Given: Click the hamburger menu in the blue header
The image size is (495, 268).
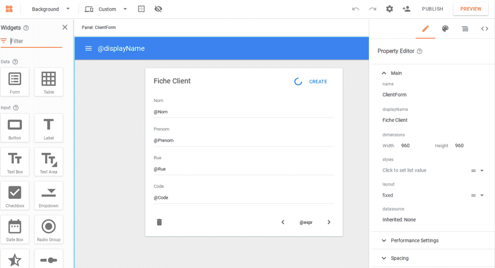Looking at the screenshot, I should tap(88, 48).
